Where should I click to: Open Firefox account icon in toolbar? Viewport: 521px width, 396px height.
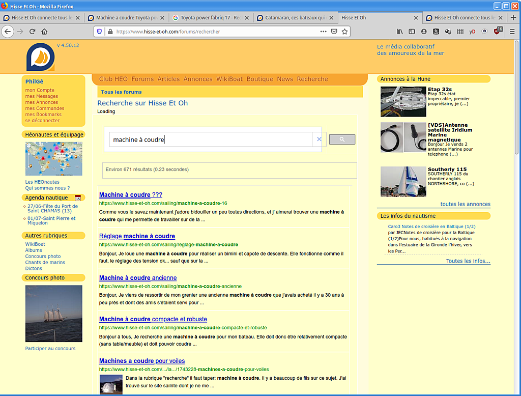coord(424,32)
